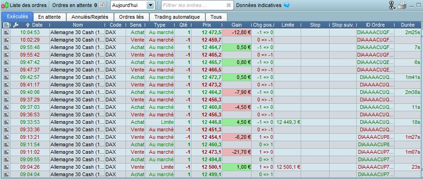Click the 12 449,3 € limit value
Viewport: 423px width, 179px height.
click(x=288, y=122)
